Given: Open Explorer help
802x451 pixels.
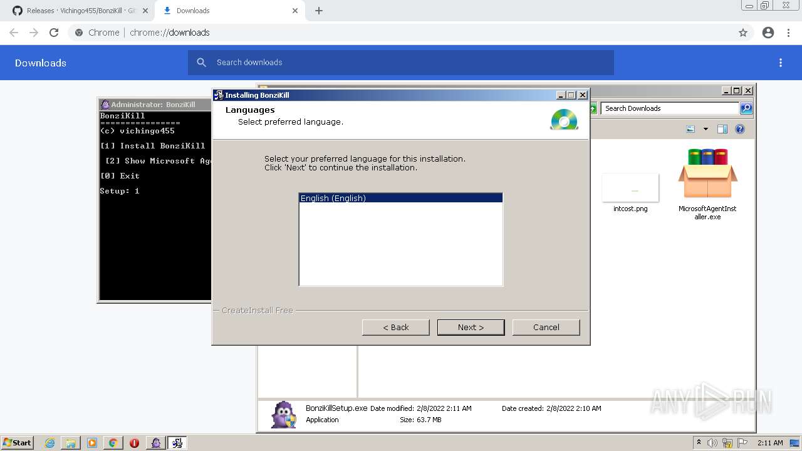Looking at the screenshot, I should 740,129.
